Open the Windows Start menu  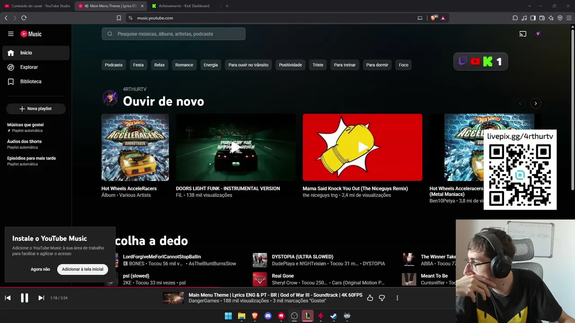coord(228,316)
